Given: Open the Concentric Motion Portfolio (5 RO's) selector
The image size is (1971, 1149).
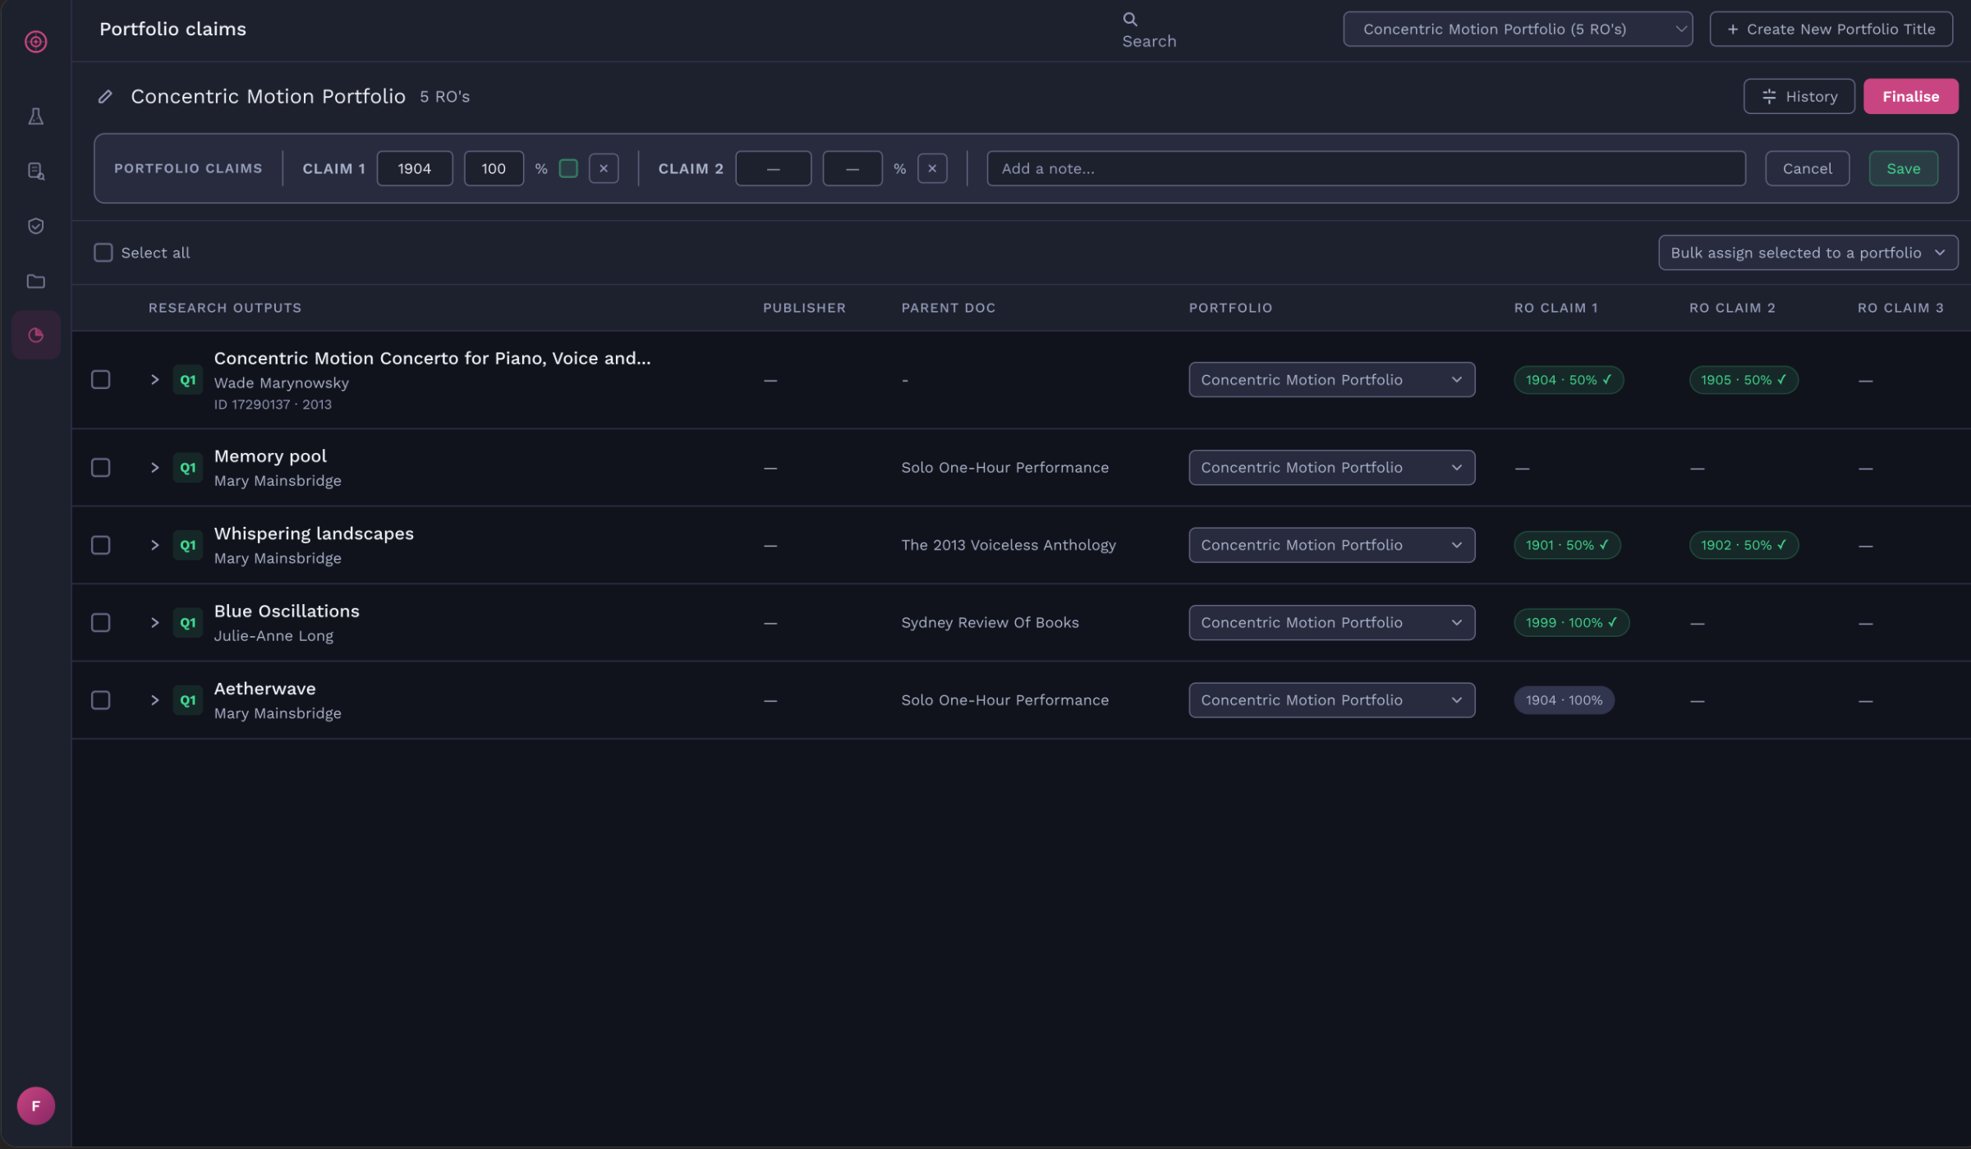Looking at the screenshot, I should [1517, 30].
